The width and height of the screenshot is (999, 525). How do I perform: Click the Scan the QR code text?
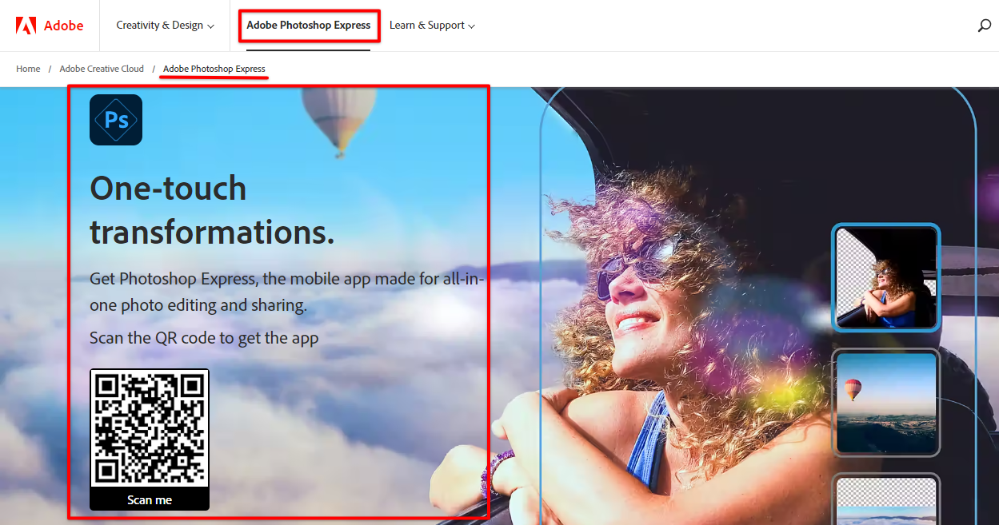pyautogui.click(x=204, y=338)
